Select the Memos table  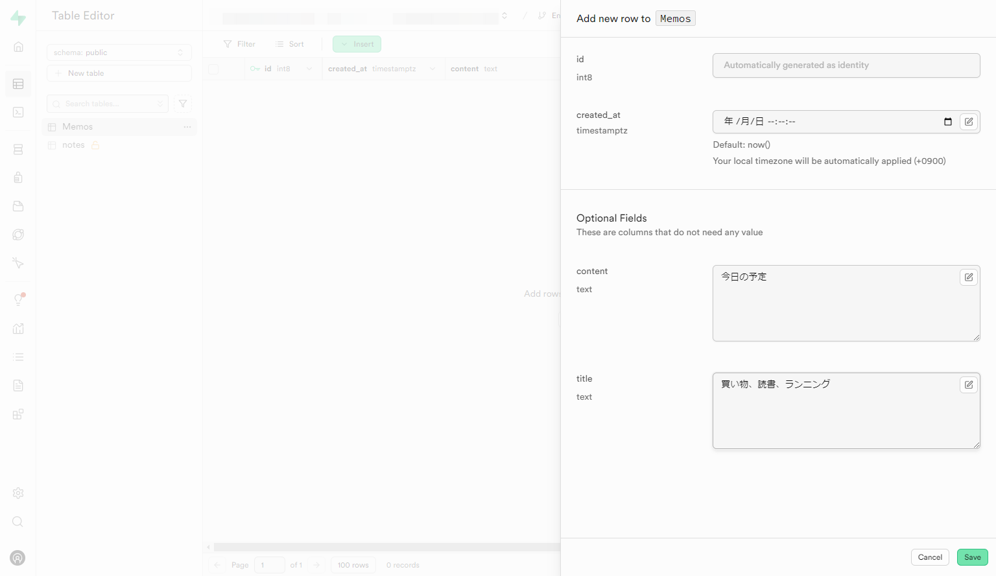tap(78, 127)
